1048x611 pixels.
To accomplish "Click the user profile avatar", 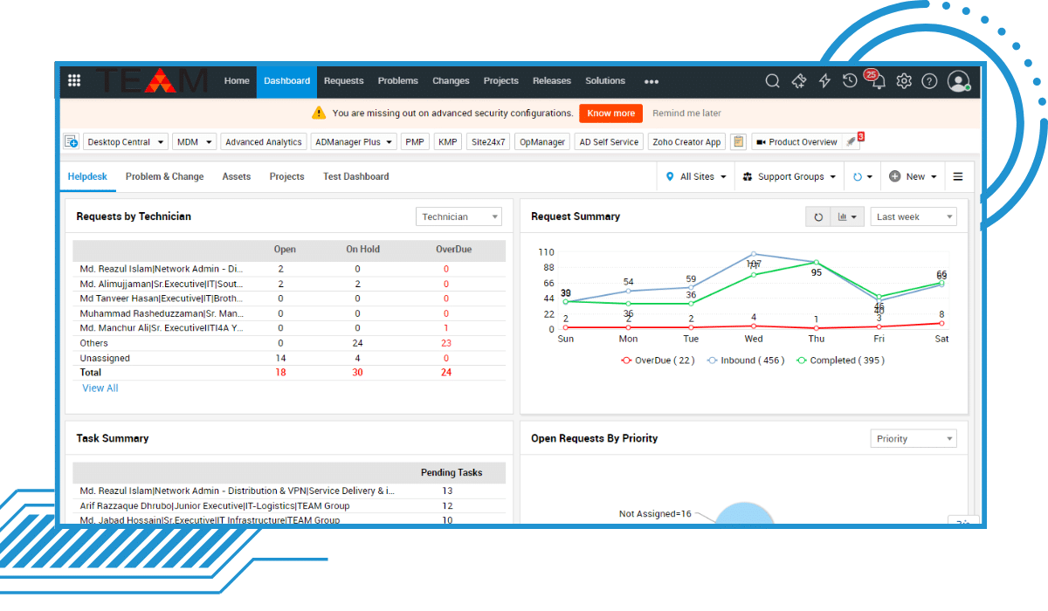I will click(x=959, y=80).
